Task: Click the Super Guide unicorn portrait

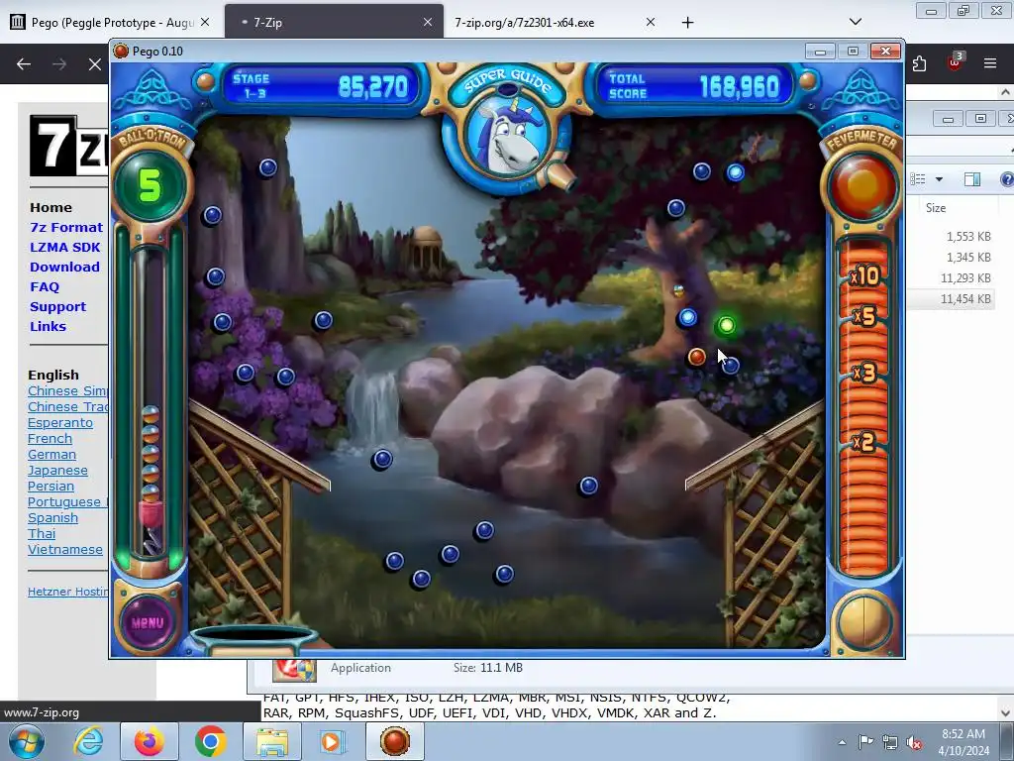Action: (x=508, y=137)
